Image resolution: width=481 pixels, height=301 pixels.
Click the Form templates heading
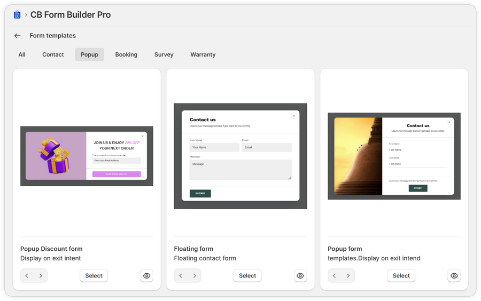tap(53, 36)
